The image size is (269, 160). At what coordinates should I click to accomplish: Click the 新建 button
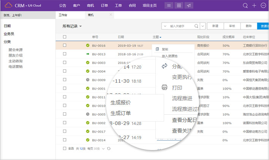coord(215,26)
